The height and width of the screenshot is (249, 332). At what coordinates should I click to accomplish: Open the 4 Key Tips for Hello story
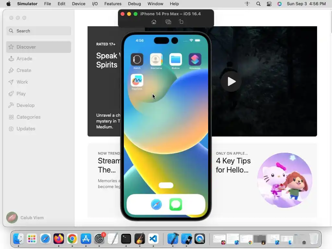(233, 165)
